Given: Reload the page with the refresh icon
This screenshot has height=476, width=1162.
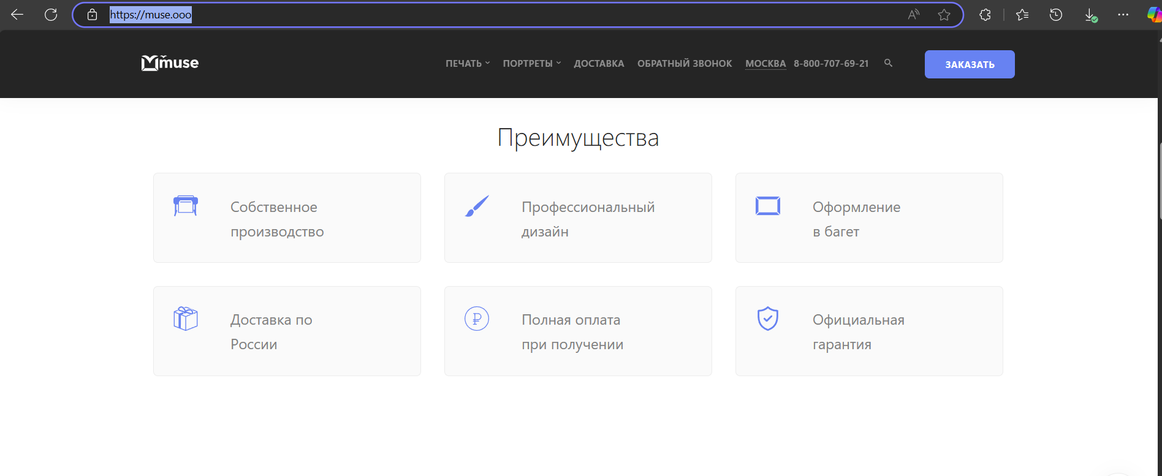Looking at the screenshot, I should coord(51,15).
